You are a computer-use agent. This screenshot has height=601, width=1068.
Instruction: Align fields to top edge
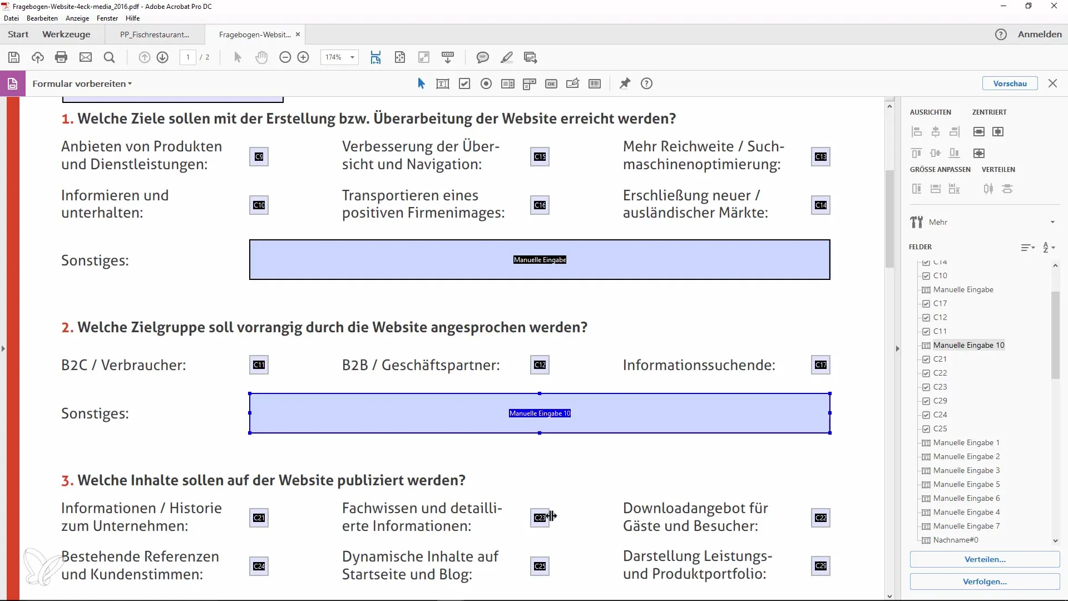pos(917,153)
